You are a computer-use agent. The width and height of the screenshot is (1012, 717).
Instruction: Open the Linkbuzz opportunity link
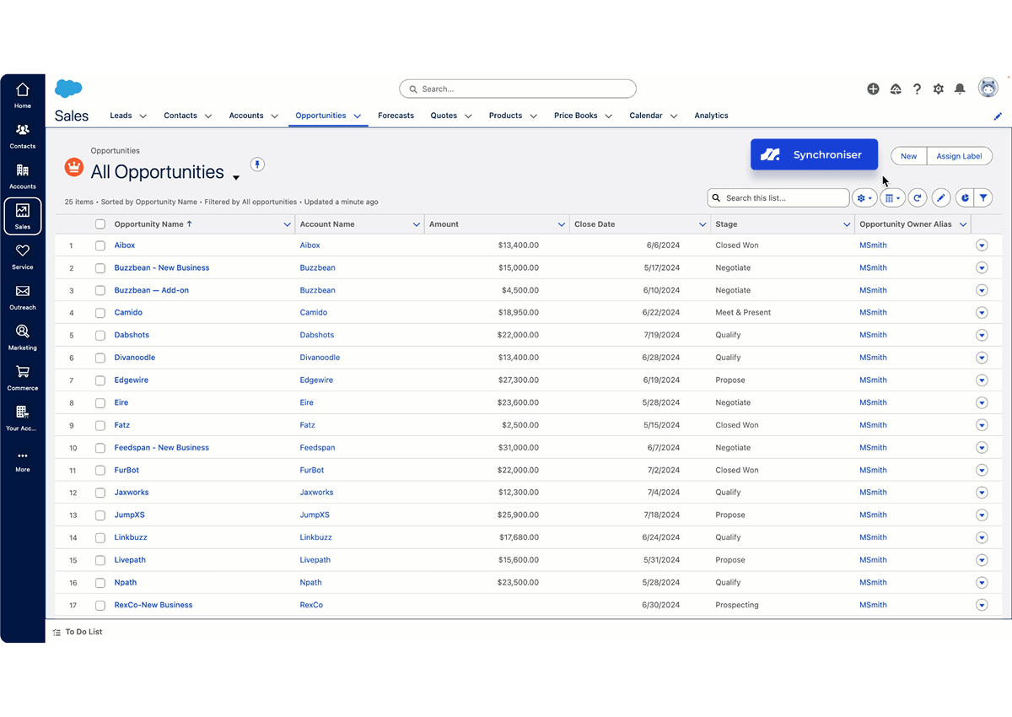point(131,537)
